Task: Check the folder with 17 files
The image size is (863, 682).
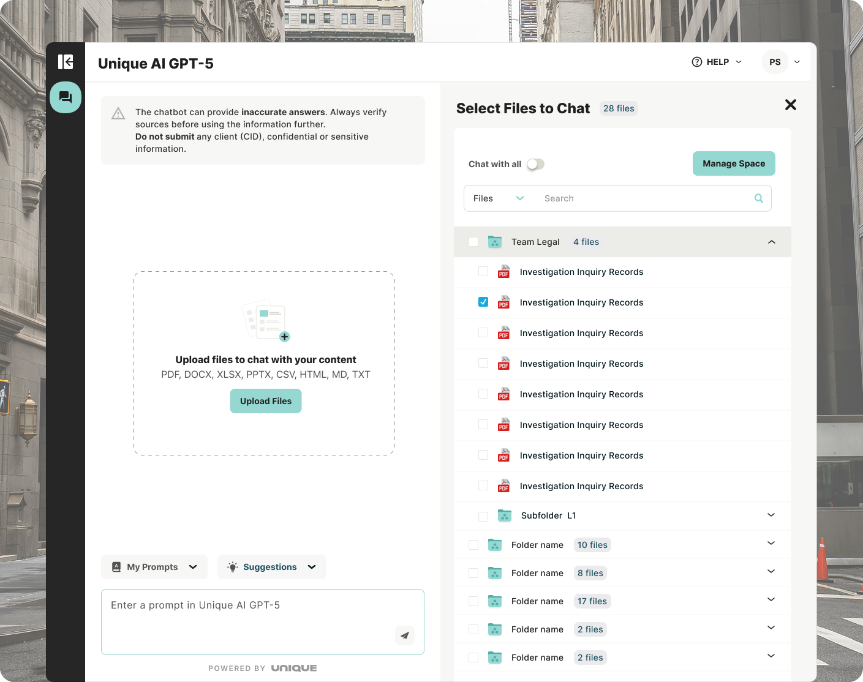Action: (x=473, y=601)
